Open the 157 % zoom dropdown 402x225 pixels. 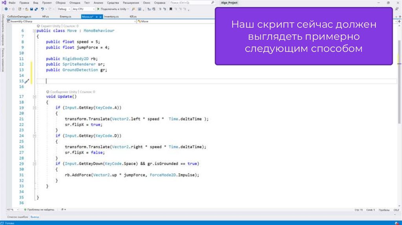click(12, 210)
